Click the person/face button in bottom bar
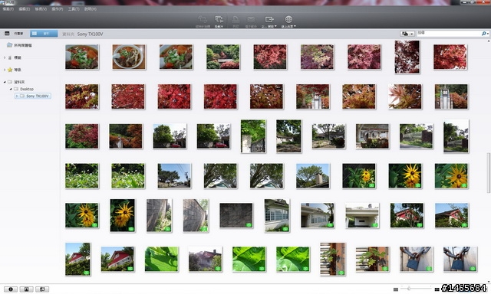This screenshot has width=491, height=294. [x=26, y=289]
